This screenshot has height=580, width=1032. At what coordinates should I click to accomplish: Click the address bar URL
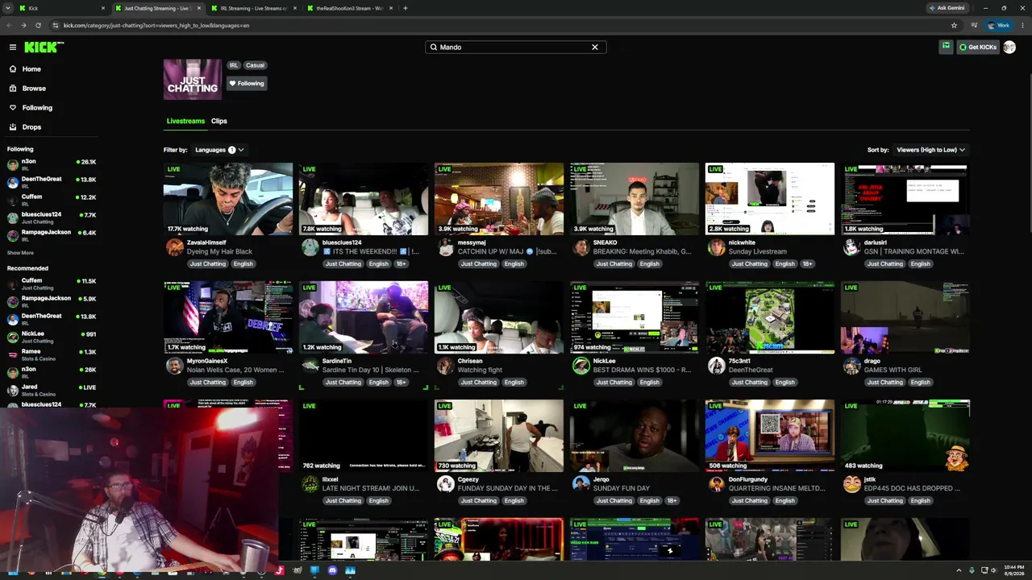[x=156, y=25]
